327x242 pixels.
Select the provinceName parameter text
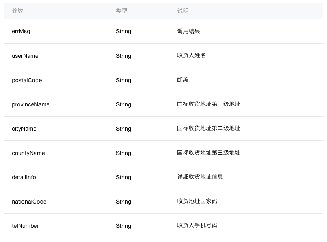(x=31, y=104)
